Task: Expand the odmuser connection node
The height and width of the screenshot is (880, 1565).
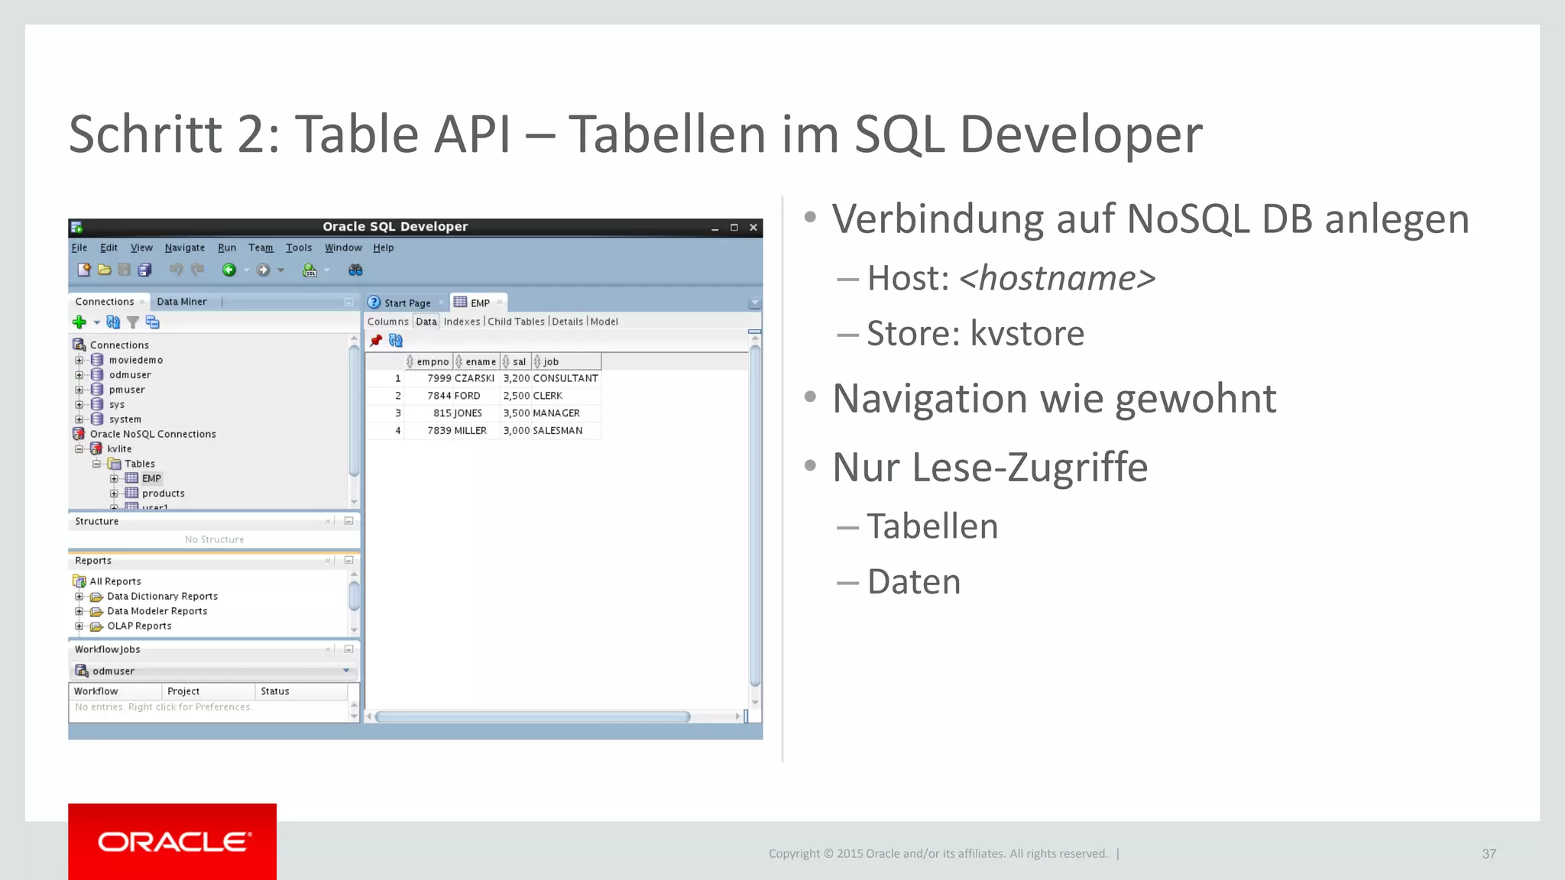Action: click(x=79, y=375)
